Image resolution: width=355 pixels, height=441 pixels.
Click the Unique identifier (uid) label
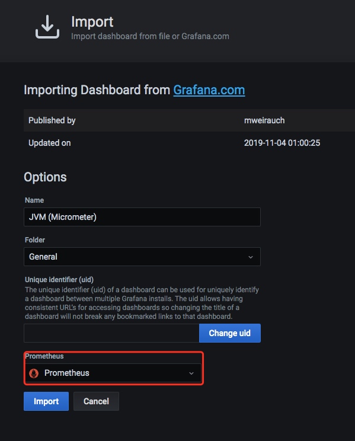59,280
